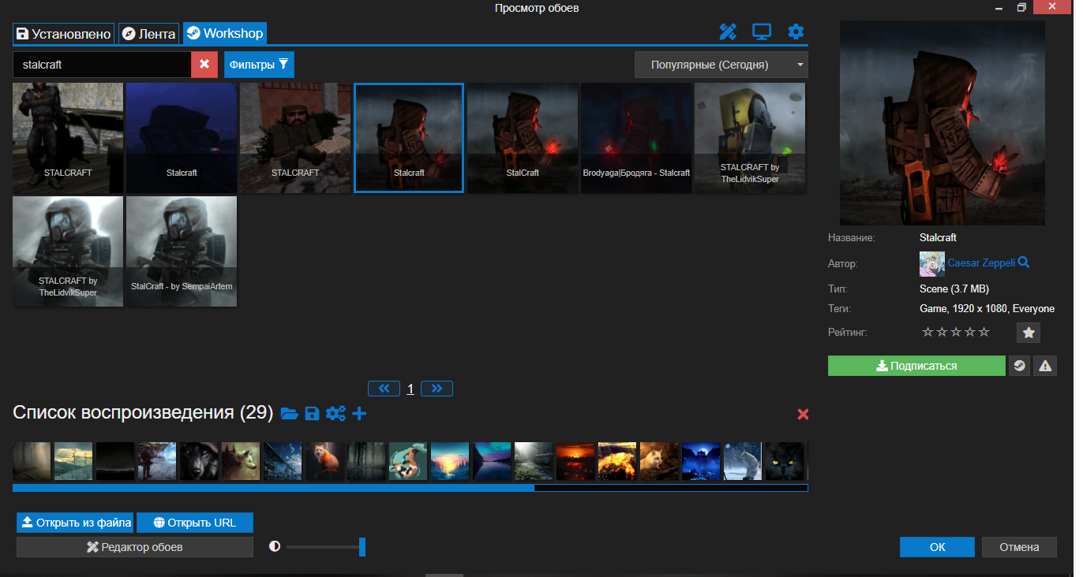
Task: Select the red sunset playlist thumbnail
Action: click(x=575, y=461)
